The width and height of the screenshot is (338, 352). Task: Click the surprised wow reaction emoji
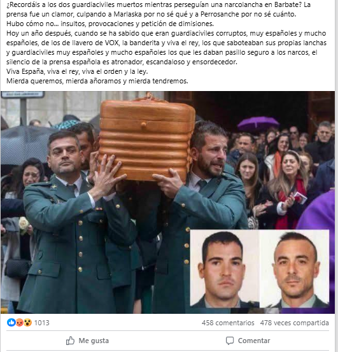(x=27, y=323)
